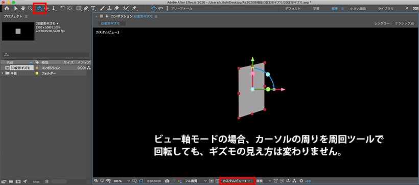Select the Rectangle shape tool
Viewport: 419px width, 185px height.
[x=79, y=8]
